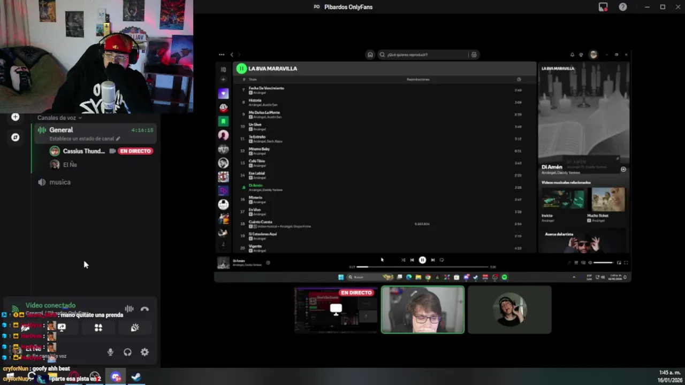Pause the LA 8VA MARAVILLA playlist with the green button

click(241, 68)
